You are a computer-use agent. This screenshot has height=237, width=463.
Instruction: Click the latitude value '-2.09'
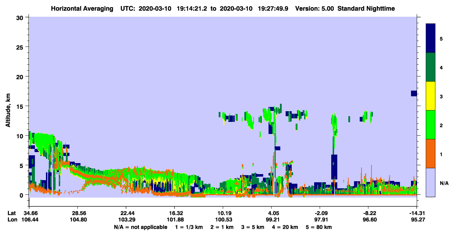pyautogui.click(x=320, y=213)
